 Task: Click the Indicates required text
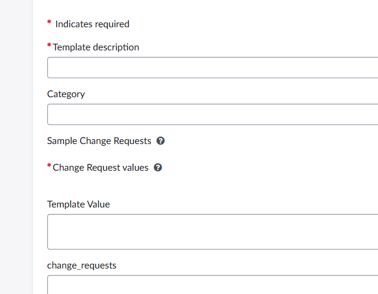point(92,24)
